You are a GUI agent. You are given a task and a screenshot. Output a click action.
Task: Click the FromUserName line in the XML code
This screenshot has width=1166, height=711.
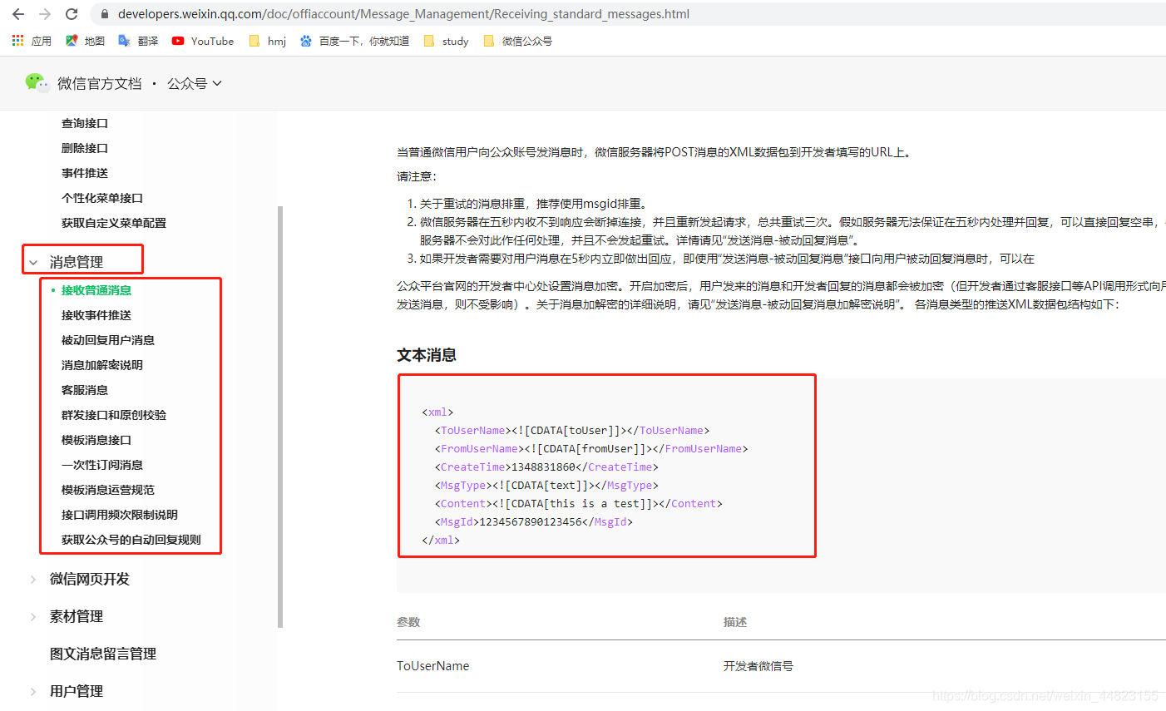click(590, 448)
